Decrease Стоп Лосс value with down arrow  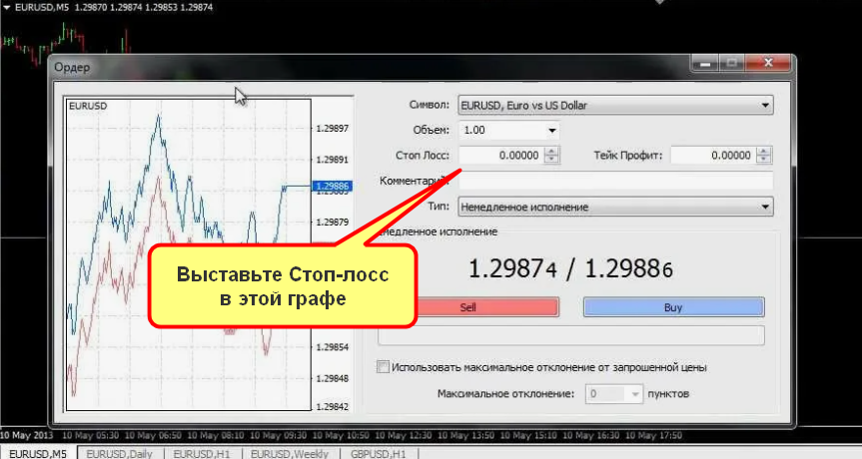[x=551, y=160]
